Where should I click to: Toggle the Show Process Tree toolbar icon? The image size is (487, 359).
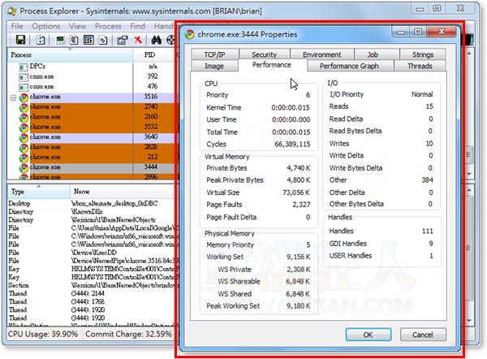(x=74, y=40)
